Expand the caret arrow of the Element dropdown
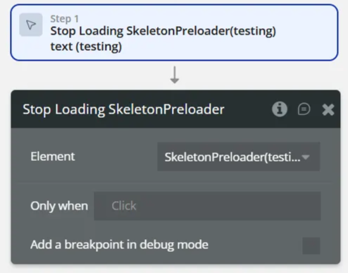 pyautogui.click(x=306, y=157)
